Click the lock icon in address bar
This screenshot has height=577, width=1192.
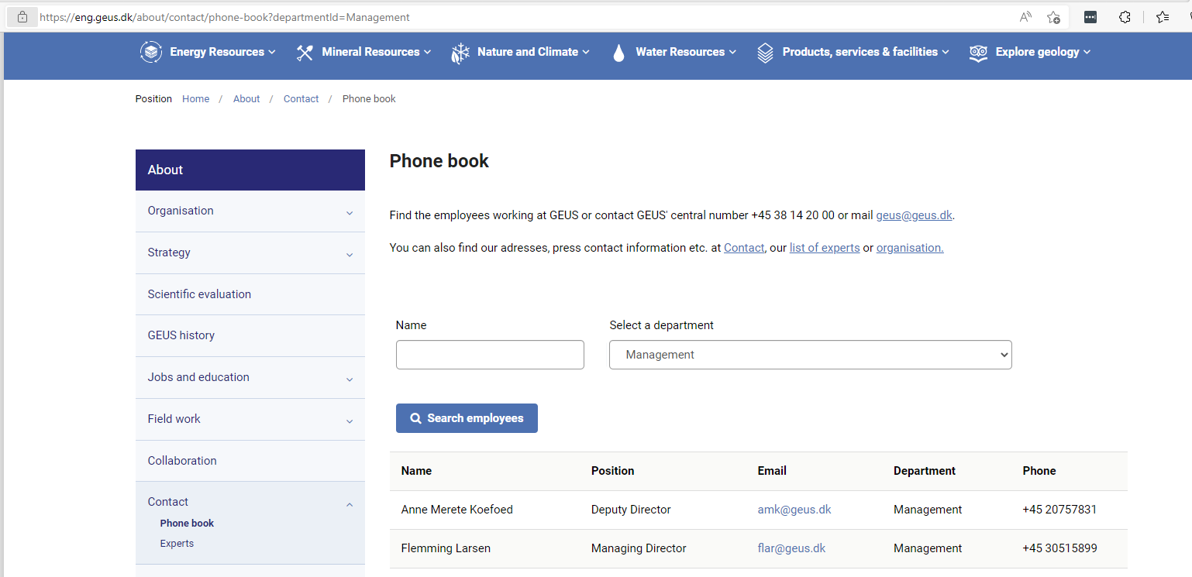click(22, 17)
